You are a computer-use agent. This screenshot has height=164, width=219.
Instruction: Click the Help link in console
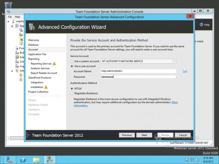[205, 25]
